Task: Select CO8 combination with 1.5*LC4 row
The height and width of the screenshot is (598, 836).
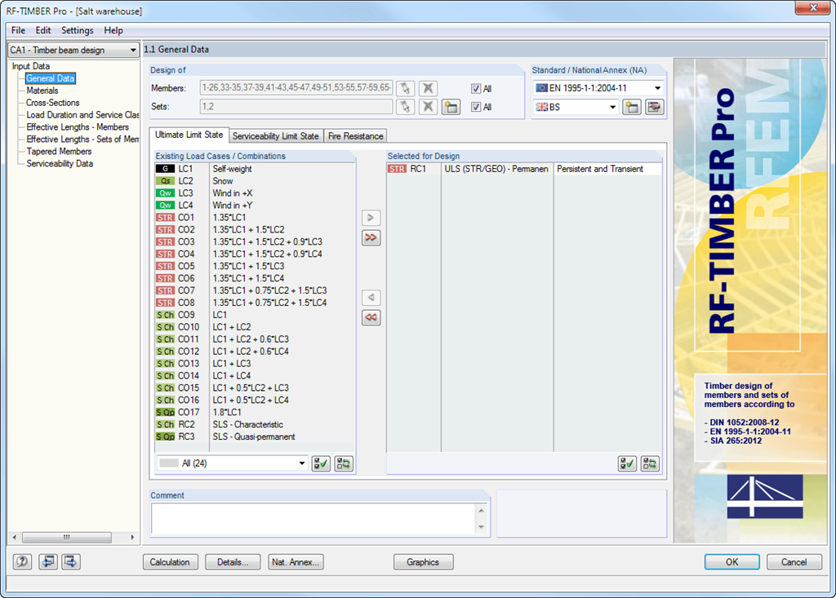Action: coord(255,303)
